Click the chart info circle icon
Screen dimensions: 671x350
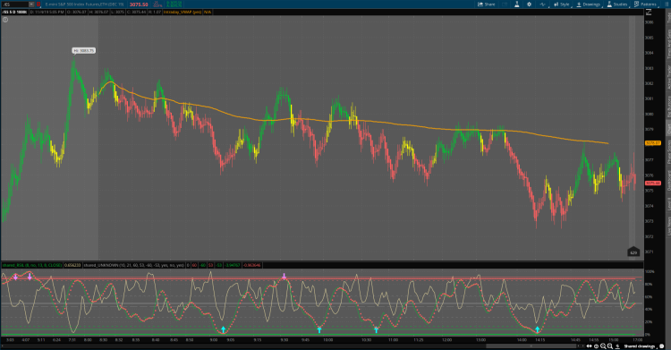point(5,20)
